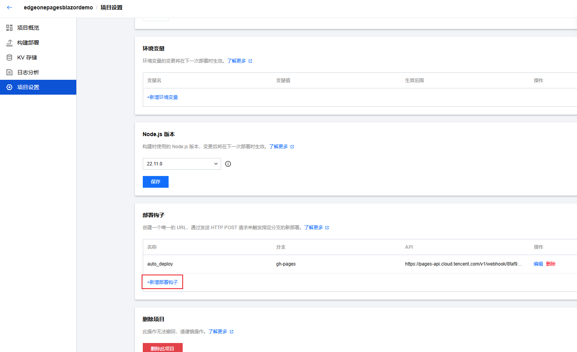
Task: Click 编辑 for auto_deploy hook
Action: [538, 264]
